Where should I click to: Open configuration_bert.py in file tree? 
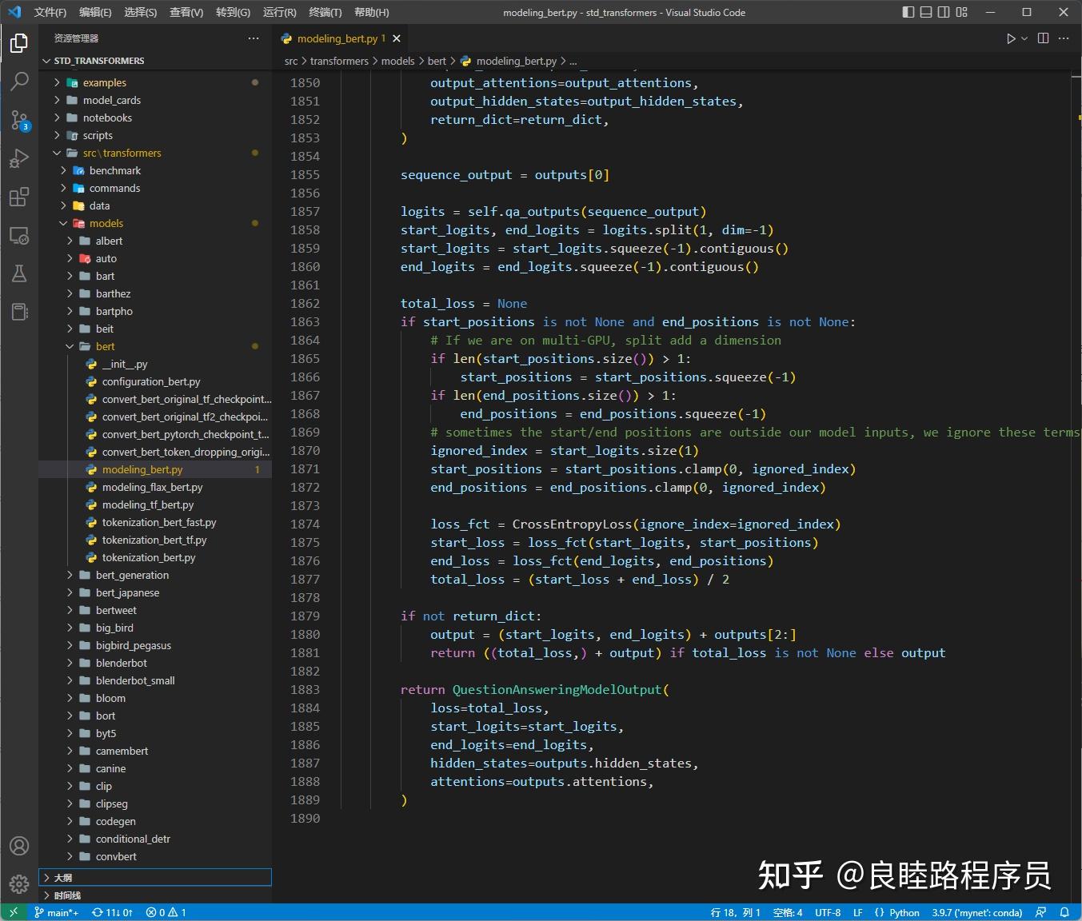pos(155,381)
